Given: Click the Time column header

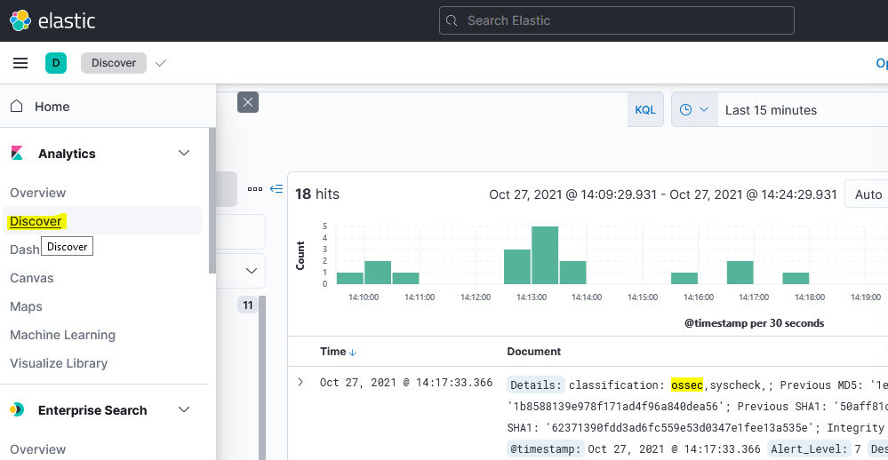Looking at the screenshot, I should tap(333, 352).
